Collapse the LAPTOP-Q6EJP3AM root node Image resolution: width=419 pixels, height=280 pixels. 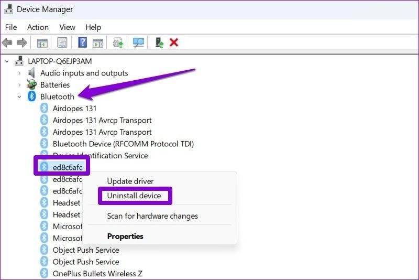point(7,61)
